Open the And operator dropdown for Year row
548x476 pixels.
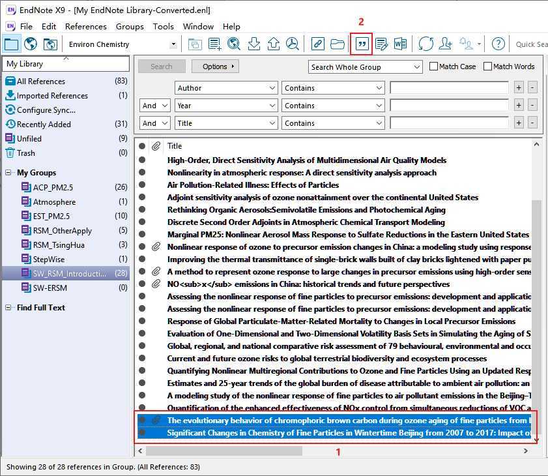click(155, 105)
